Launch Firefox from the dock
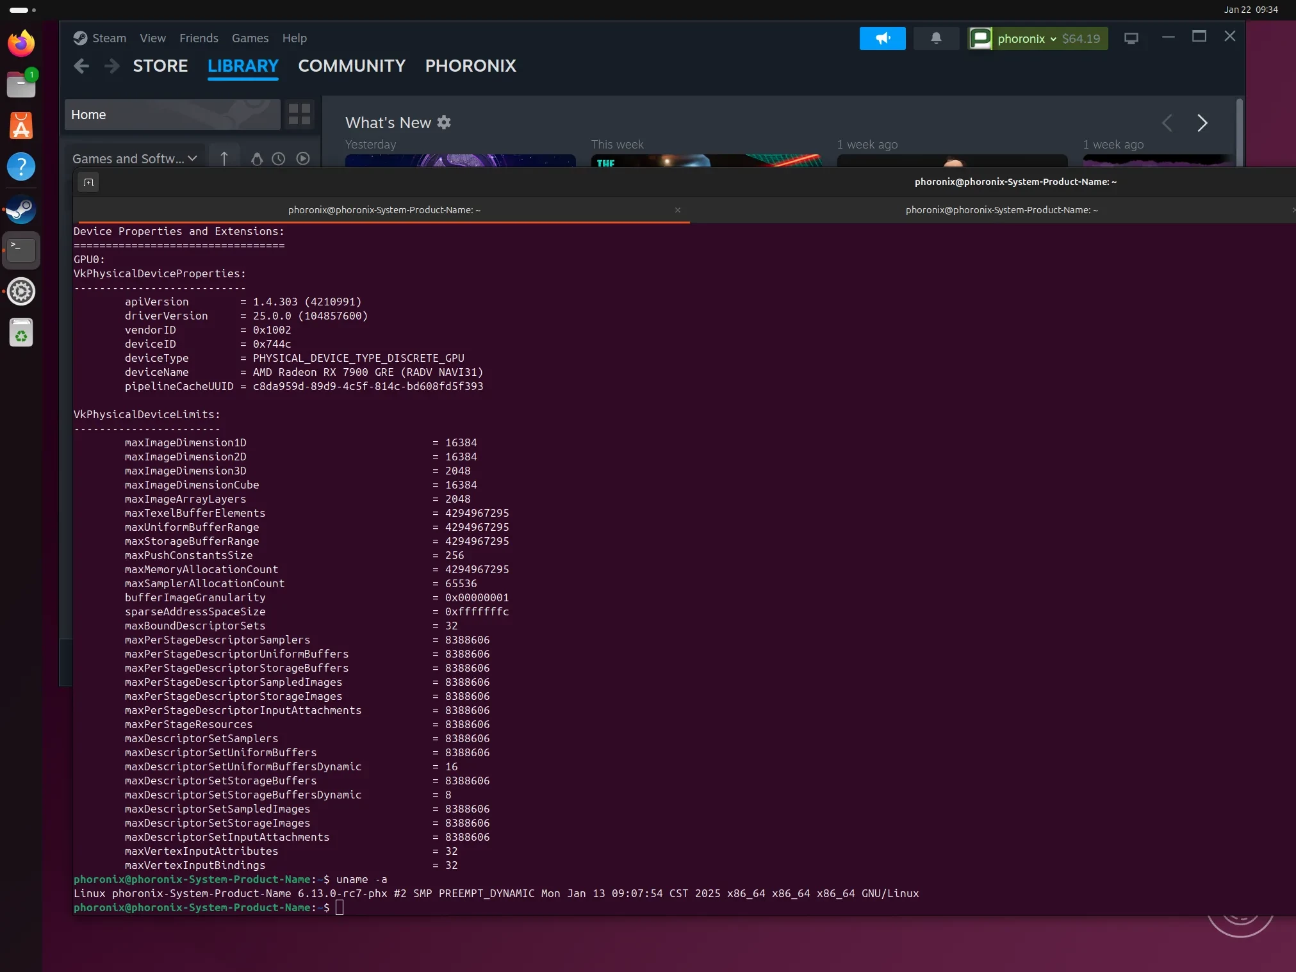The image size is (1296, 972). 21,44
